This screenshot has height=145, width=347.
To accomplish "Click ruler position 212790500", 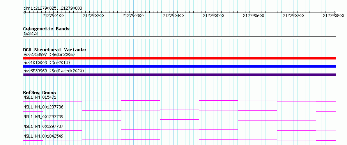I will [x=213, y=16].
